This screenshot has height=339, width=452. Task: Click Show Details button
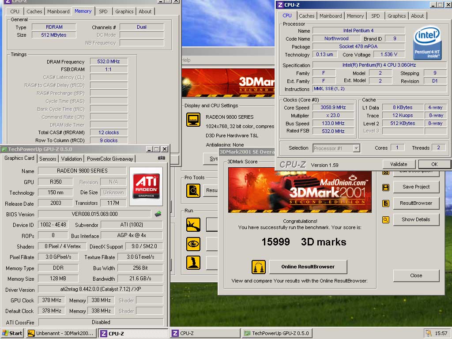(416, 219)
